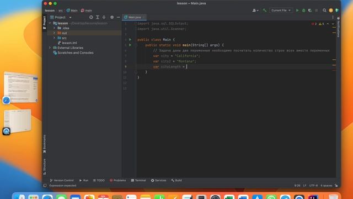Change UTF-8 file encoding in status bar
Image resolution: width=353 pixels, height=199 pixels.
point(313,186)
